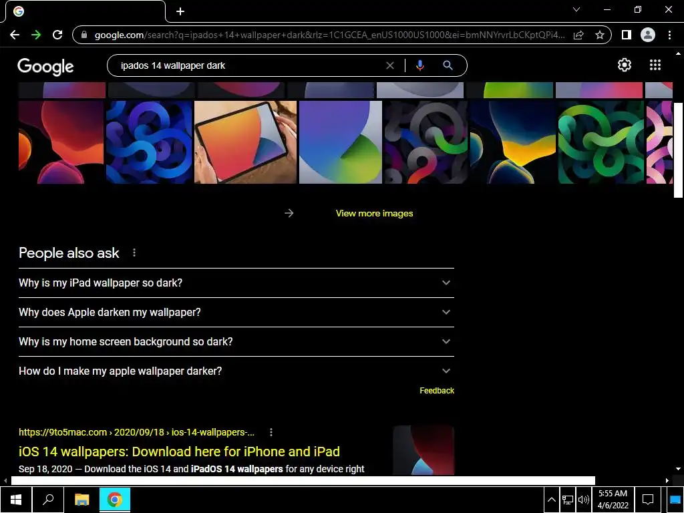This screenshot has width=684, height=513.
Task: Go forward with the green arrow
Action: pyautogui.click(x=36, y=35)
